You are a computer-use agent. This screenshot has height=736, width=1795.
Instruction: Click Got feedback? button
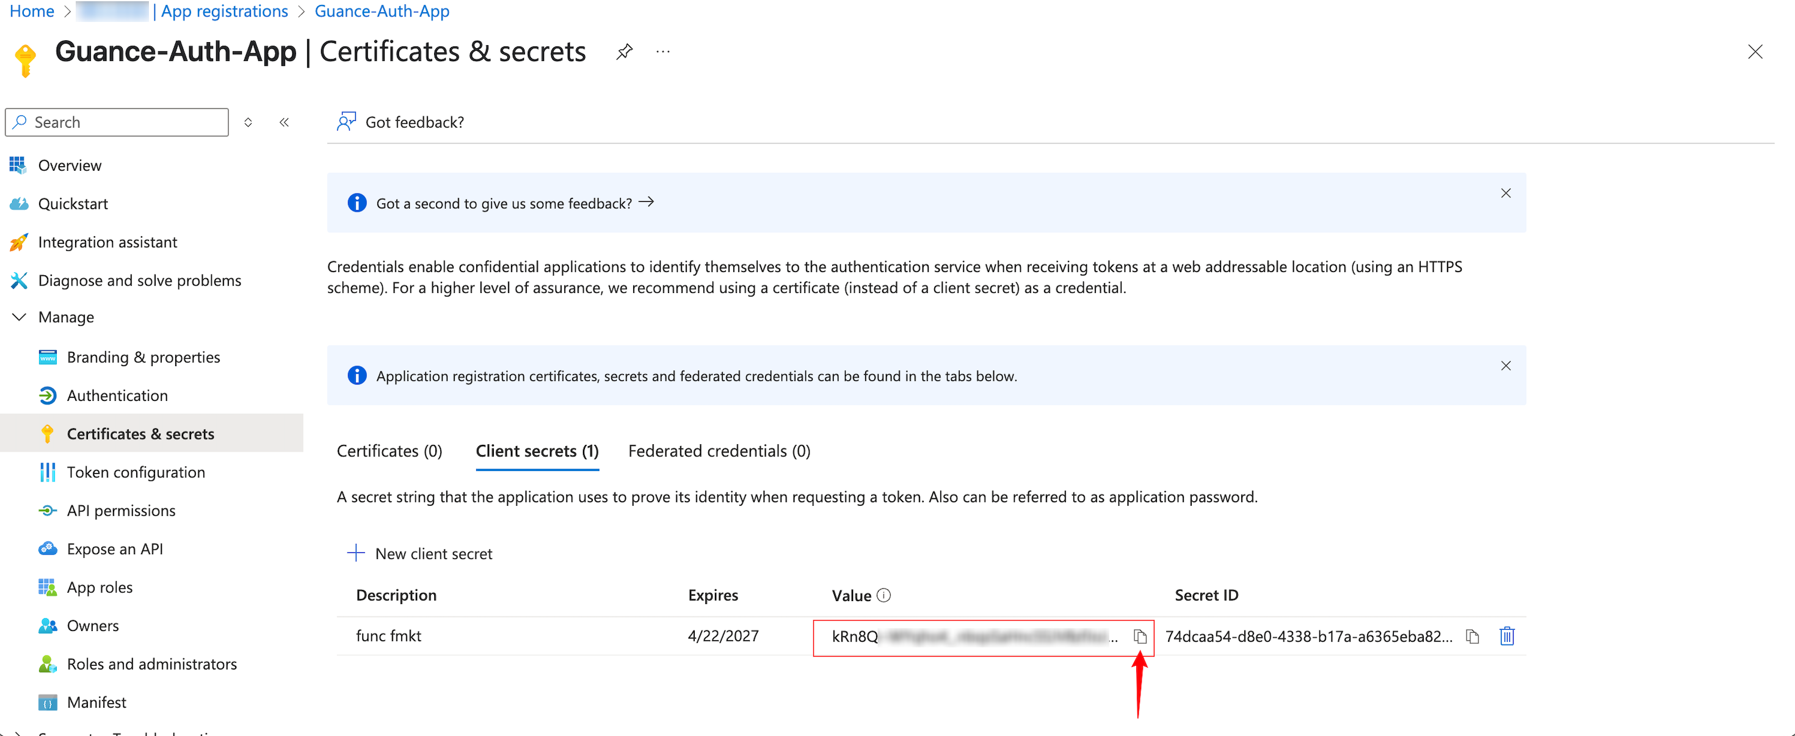pyautogui.click(x=401, y=123)
